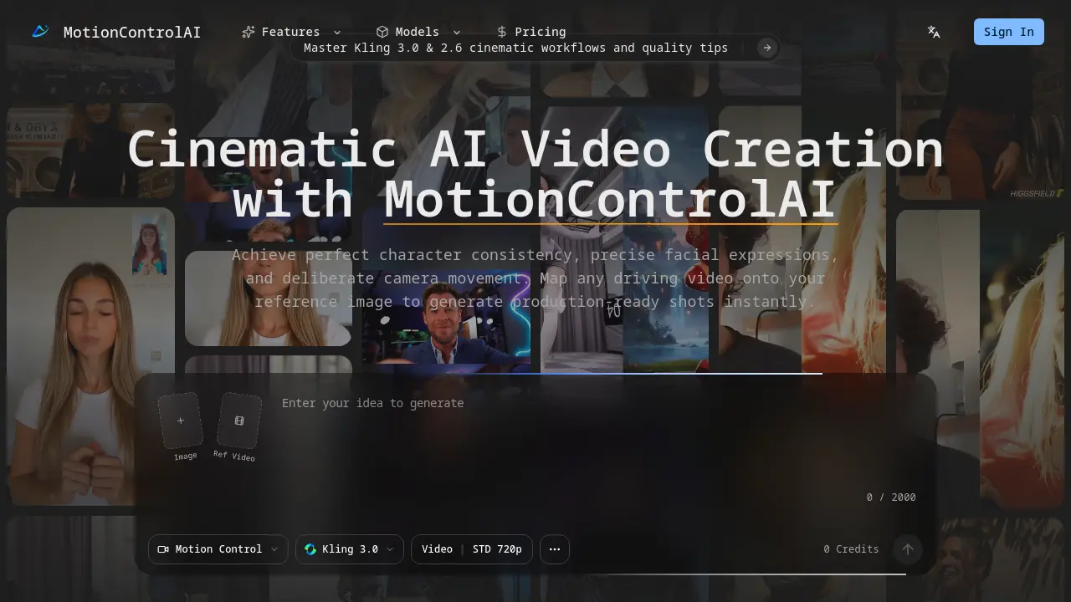This screenshot has height=602, width=1071.
Task: Add an image with the plus tile
Action: click(x=181, y=421)
